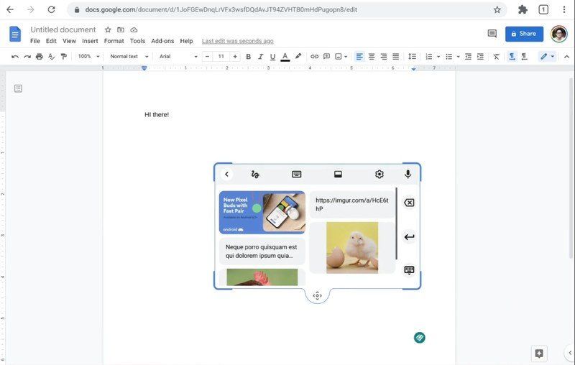Select the baby chick clipboard image
575x365 pixels.
point(352,247)
